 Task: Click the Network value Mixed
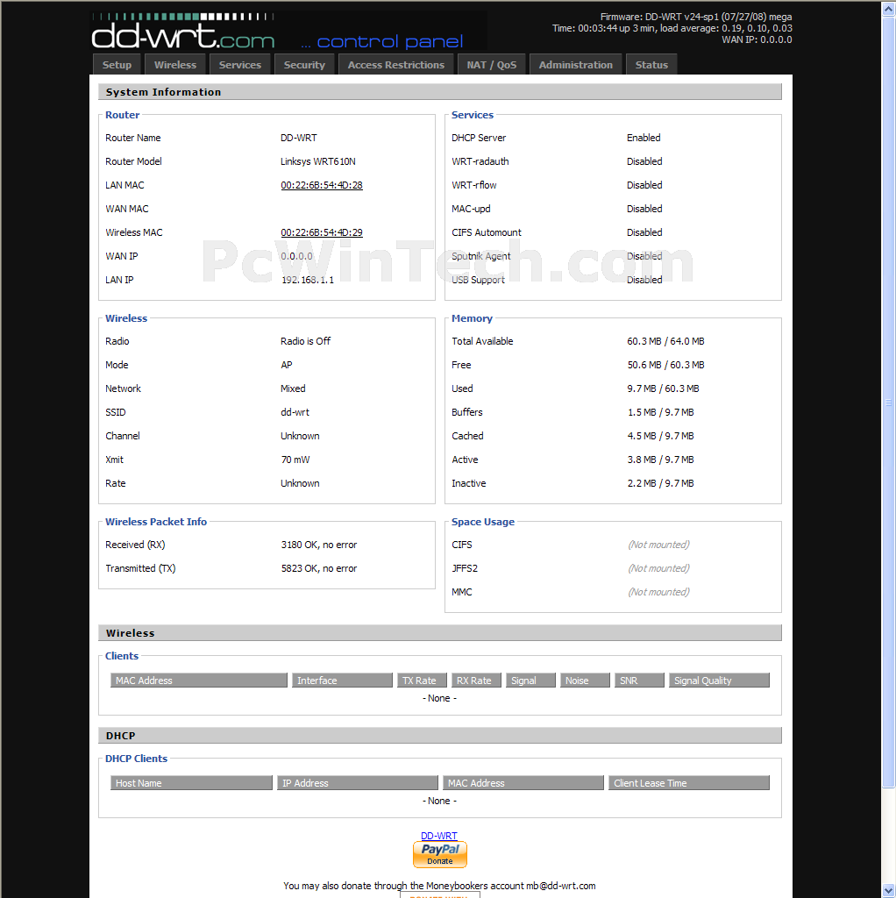pyautogui.click(x=293, y=388)
